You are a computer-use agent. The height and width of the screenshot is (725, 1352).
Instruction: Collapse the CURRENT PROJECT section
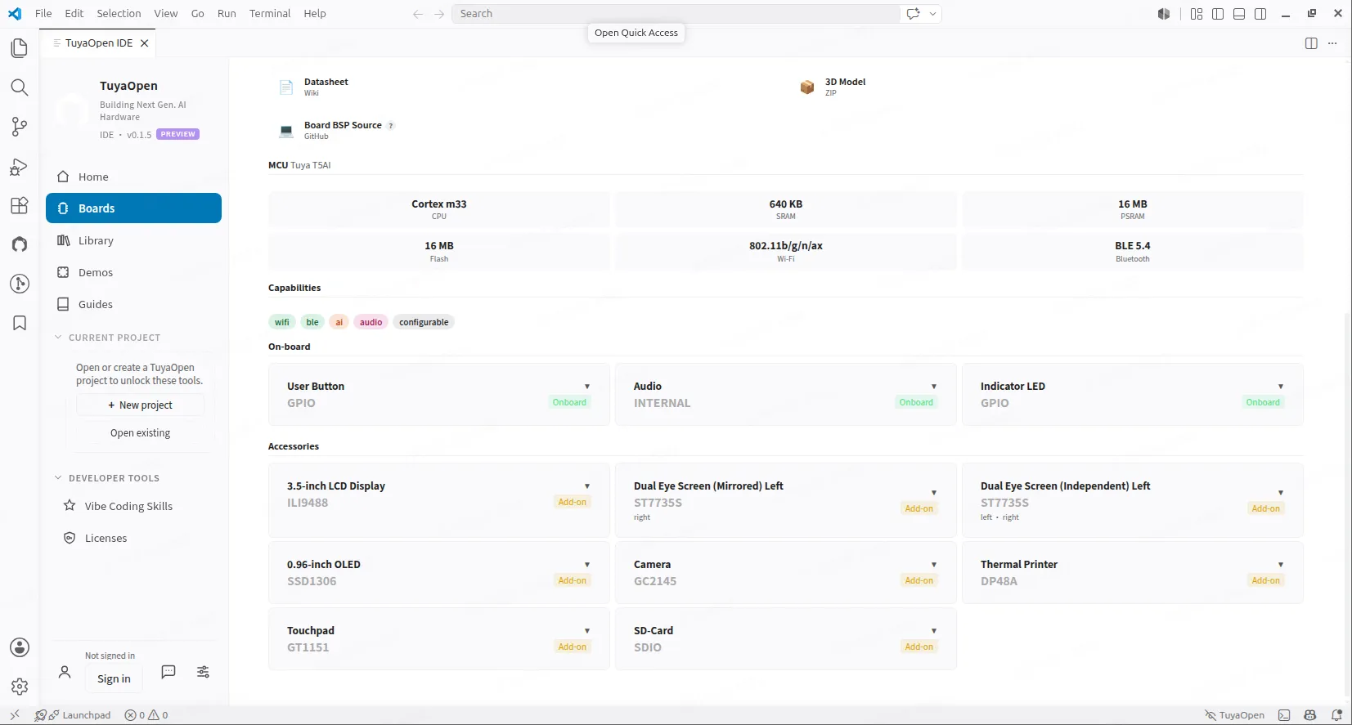[x=107, y=338]
